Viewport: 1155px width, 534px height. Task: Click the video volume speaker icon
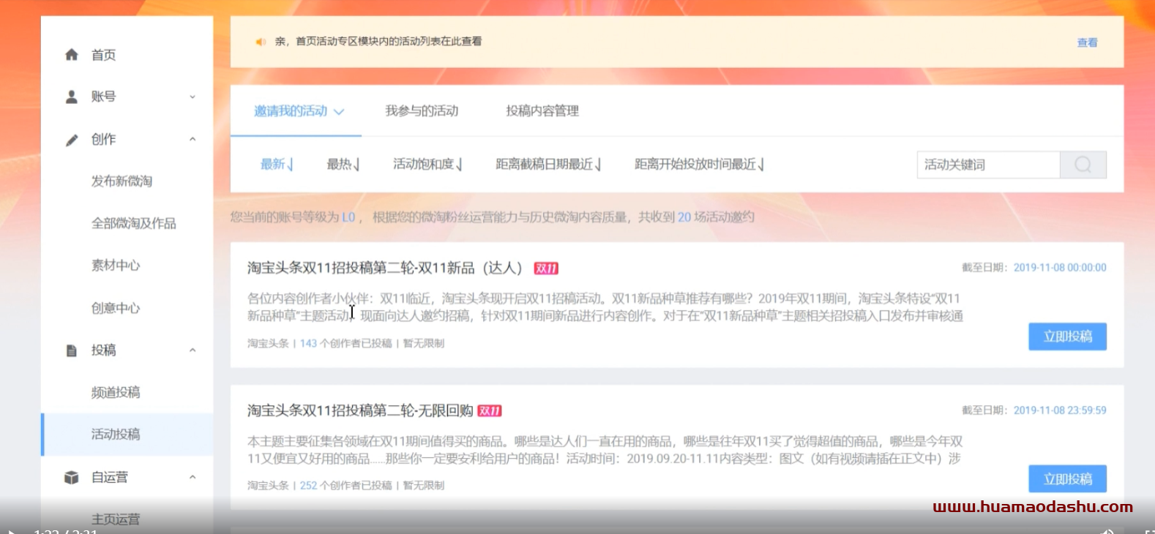[1107, 531]
